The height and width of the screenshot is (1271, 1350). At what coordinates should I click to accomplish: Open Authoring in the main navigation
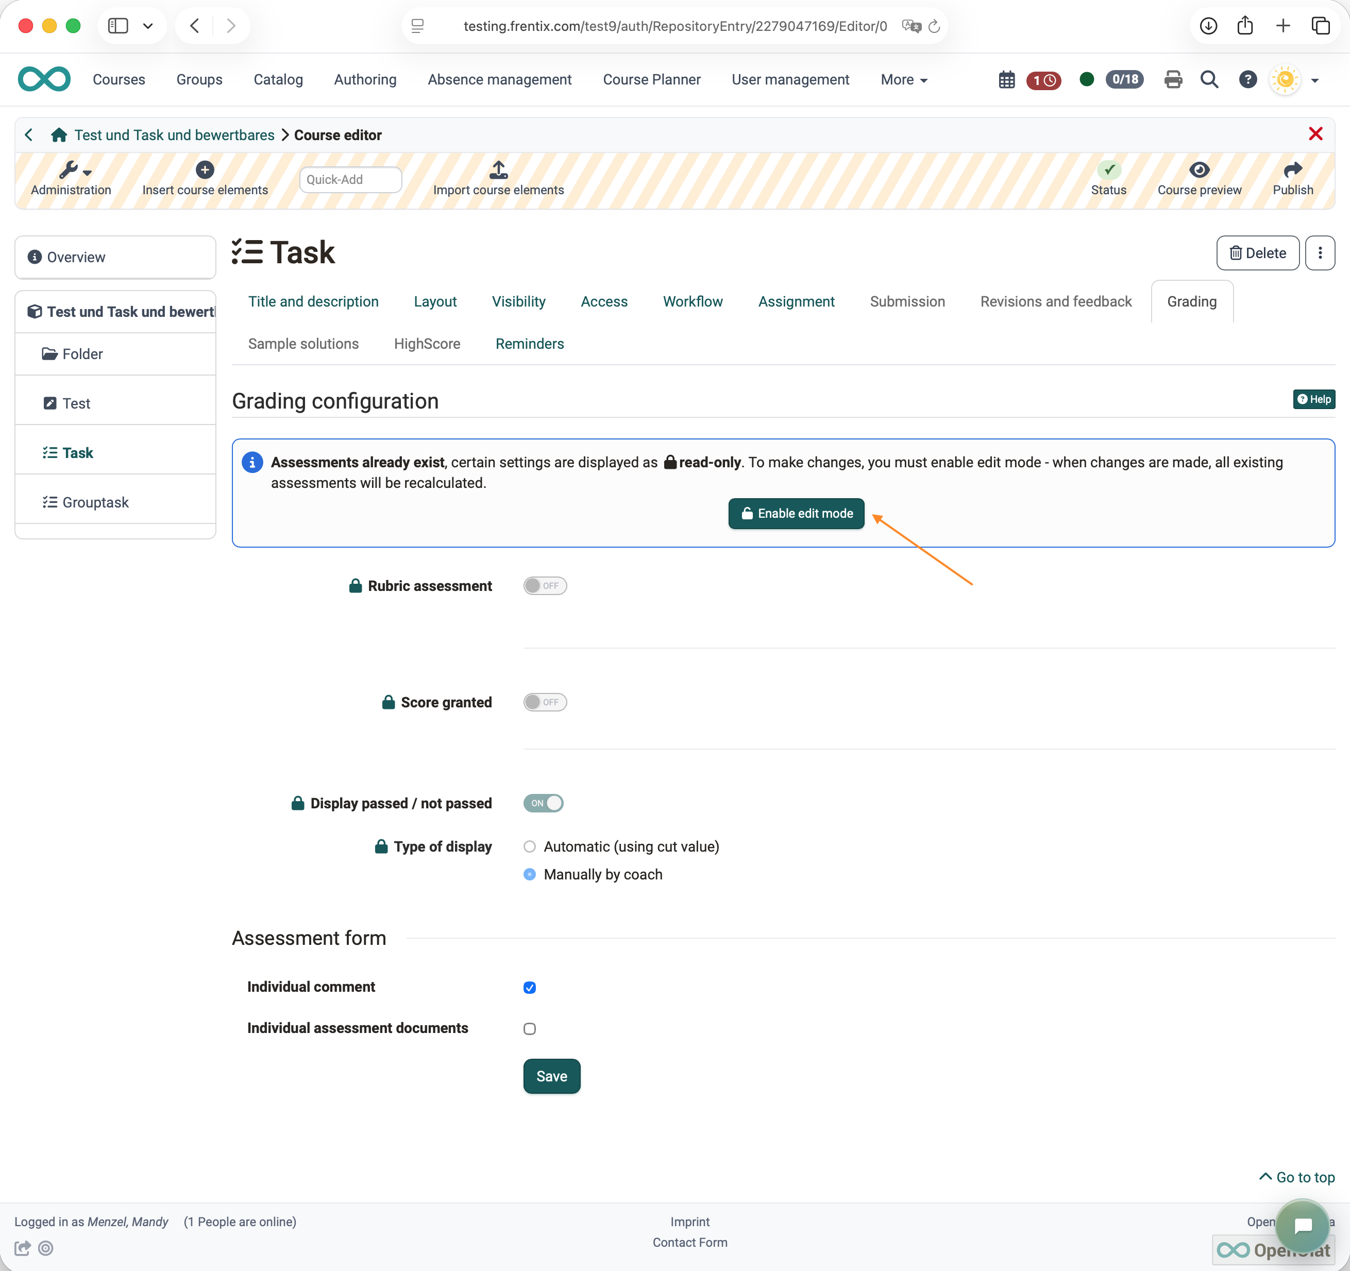[x=365, y=80]
